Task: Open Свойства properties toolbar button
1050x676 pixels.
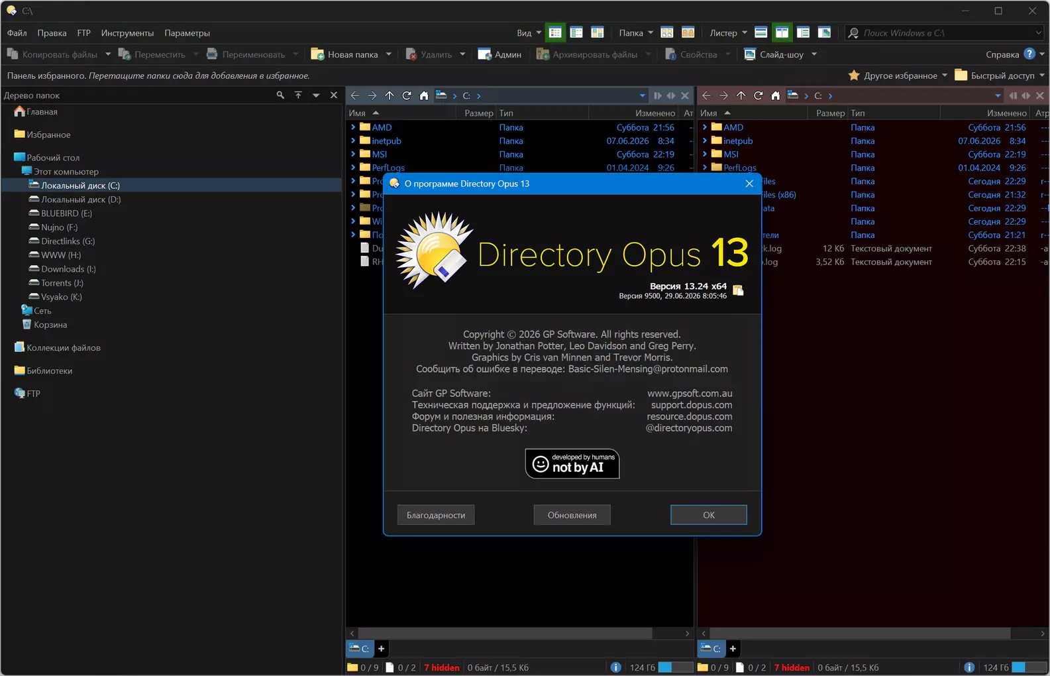Action: pyautogui.click(x=691, y=54)
